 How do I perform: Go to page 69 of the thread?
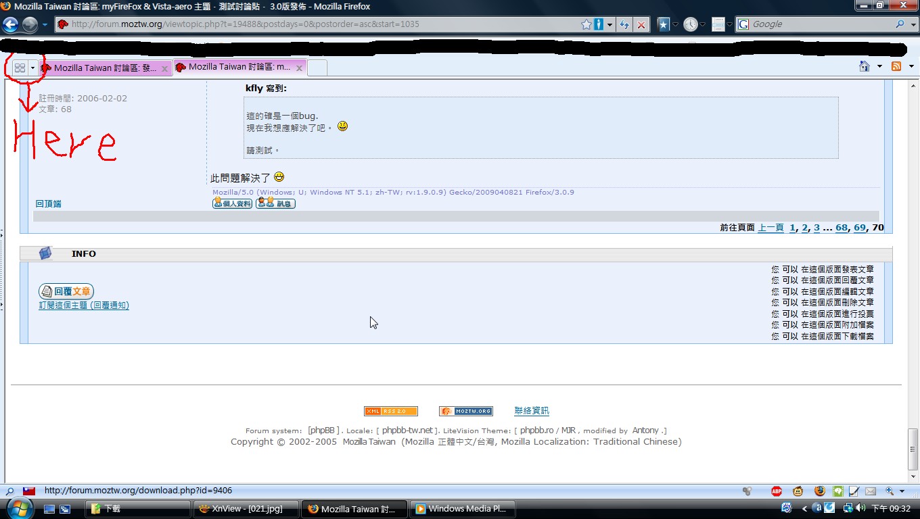(x=860, y=228)
